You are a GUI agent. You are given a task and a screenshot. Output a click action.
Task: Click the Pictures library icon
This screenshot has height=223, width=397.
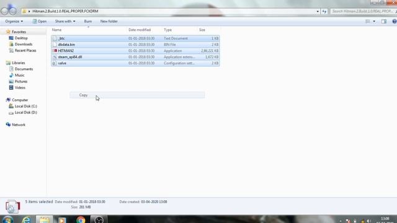(11, 81)
